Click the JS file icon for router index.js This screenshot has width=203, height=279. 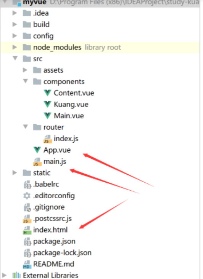click(48, 139)
